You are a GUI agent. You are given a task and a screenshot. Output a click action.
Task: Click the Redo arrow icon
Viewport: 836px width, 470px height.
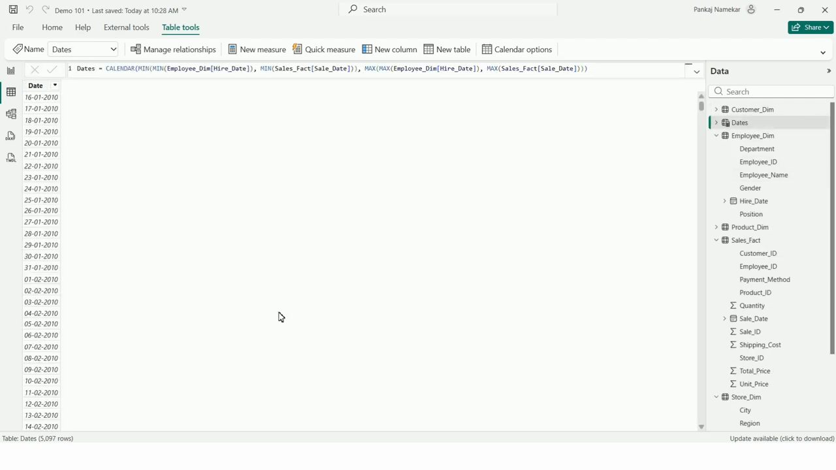(x=45, y=10)
